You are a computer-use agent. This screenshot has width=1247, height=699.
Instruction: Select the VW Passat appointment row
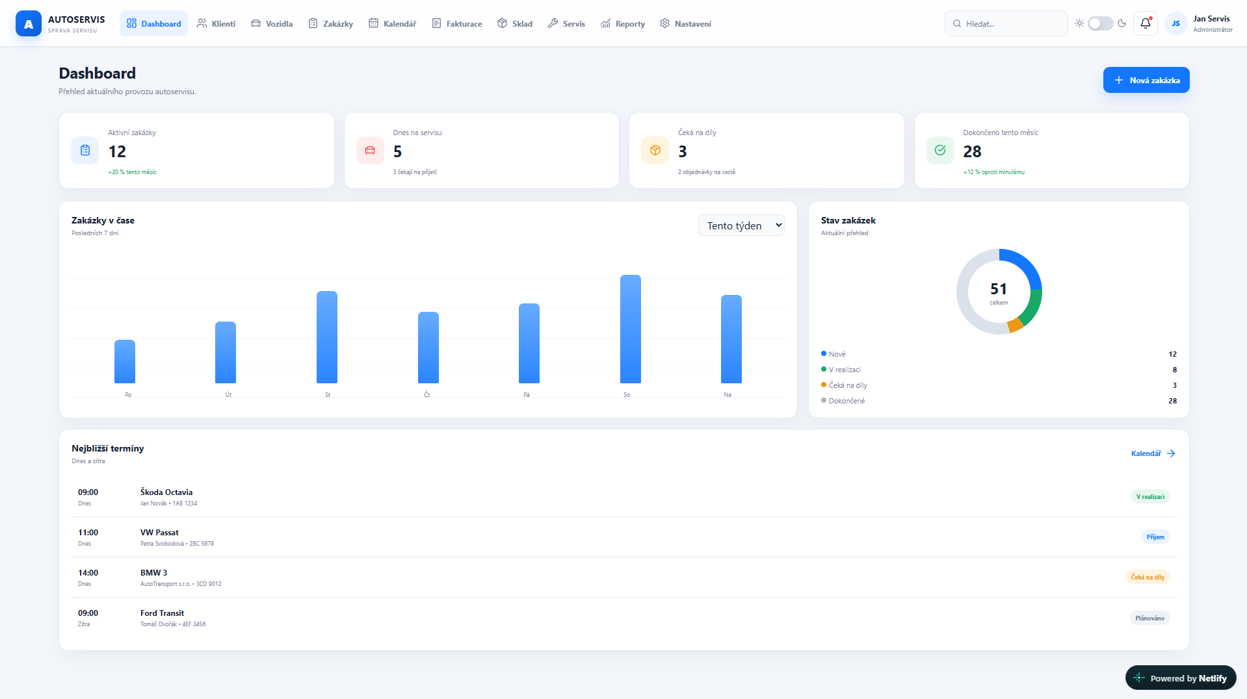click(624, 537)
